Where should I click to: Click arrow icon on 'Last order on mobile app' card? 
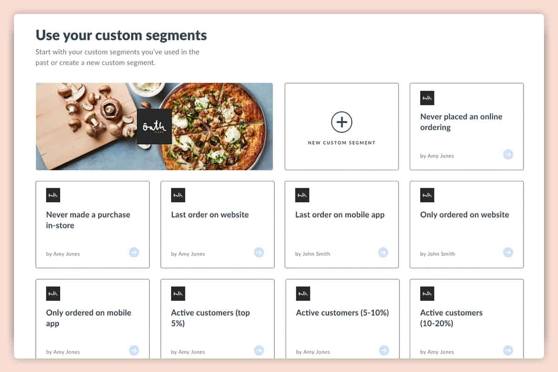pos(383,252)
